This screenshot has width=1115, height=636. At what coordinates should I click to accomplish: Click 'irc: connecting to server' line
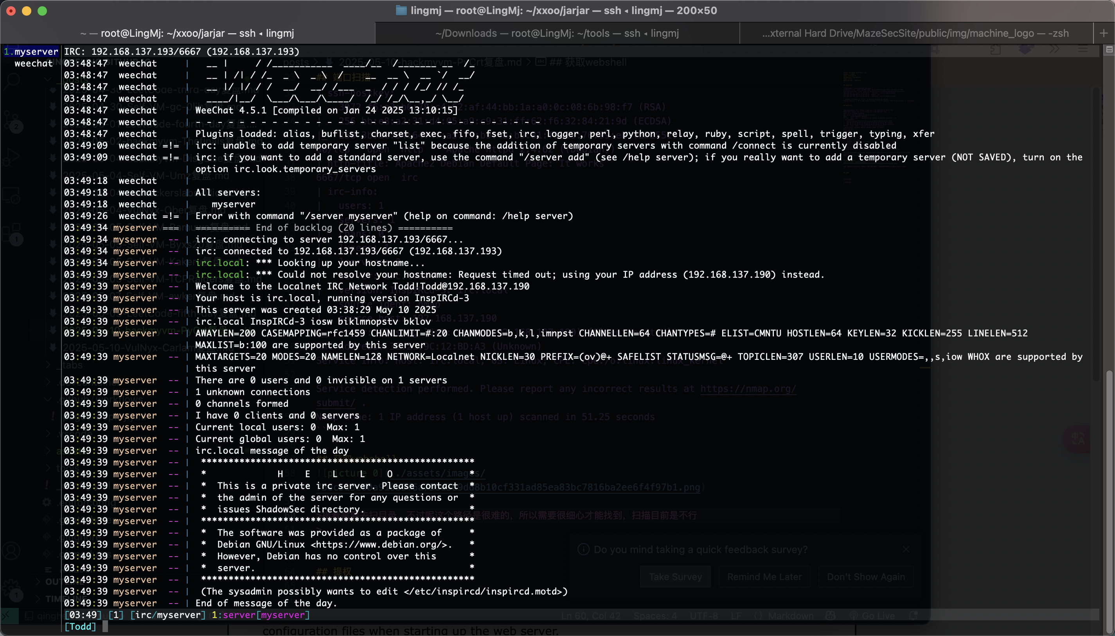coord(329,239)
